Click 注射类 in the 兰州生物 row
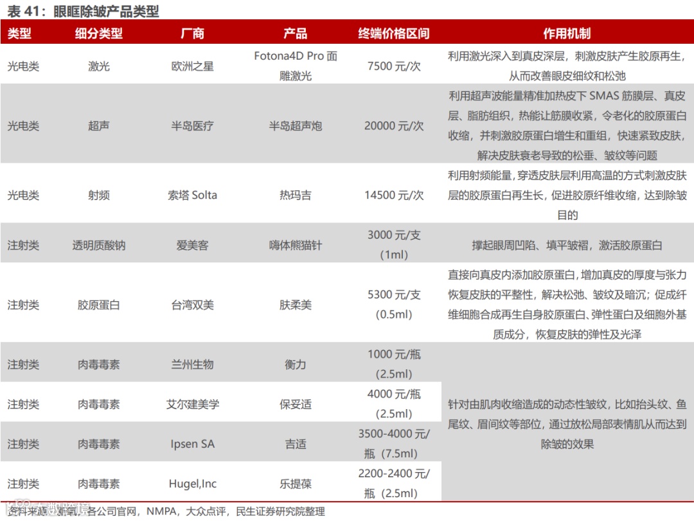The image size is (694, 521). pyautogui.click(x=23, y=365)
